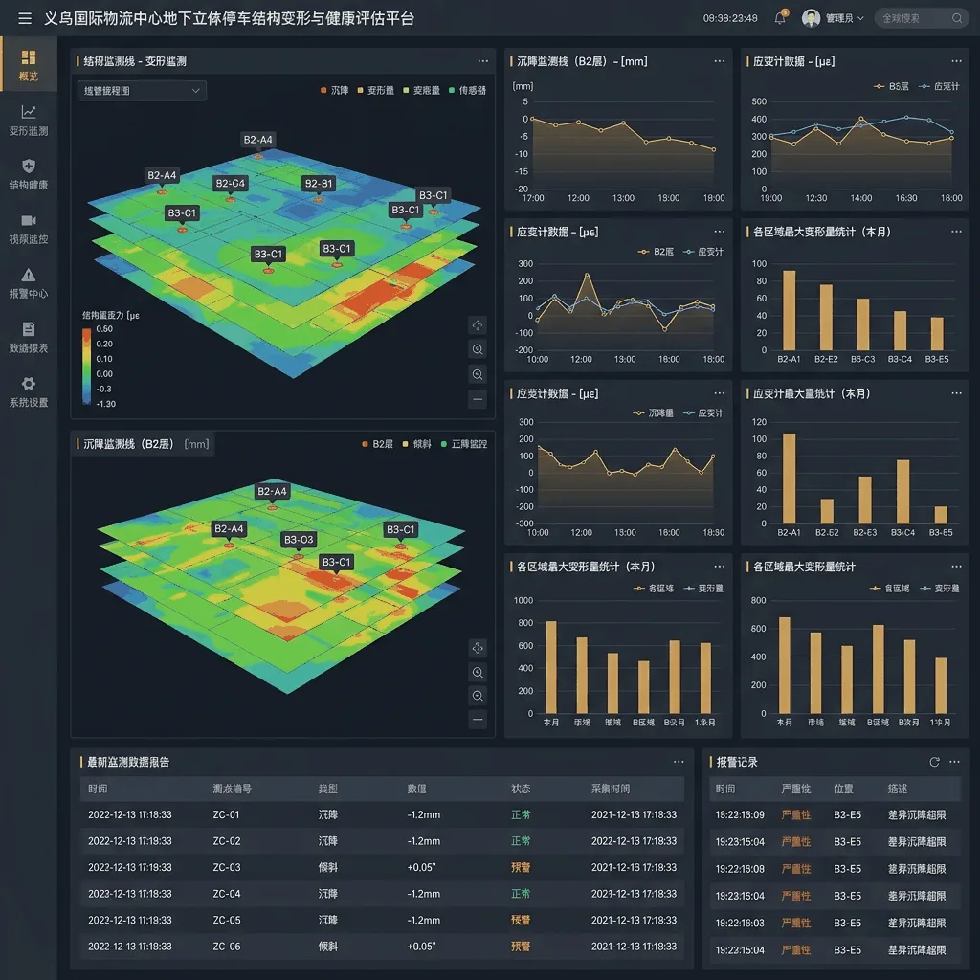Open 数据报表 in sidebar menu
Viewport: 980px width, 980px height.
pos(28,338)
